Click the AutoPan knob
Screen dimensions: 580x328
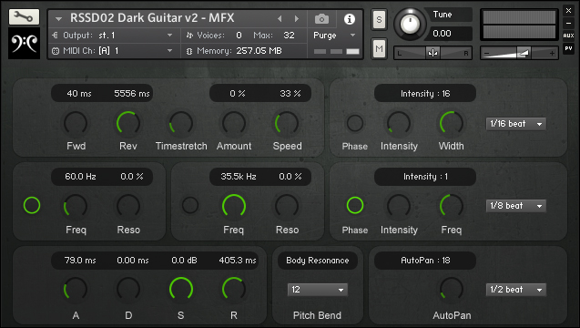(x=452, y=289)
